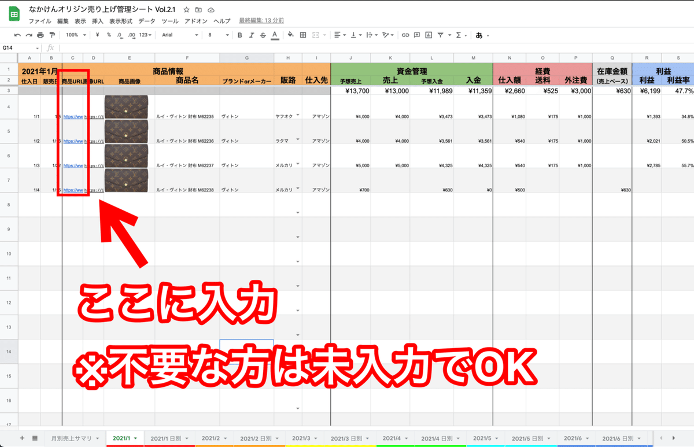Viewport: 694px width, 447px height.
Task: Open the text rotation dropdown
Action: click(x=387, y=35)
